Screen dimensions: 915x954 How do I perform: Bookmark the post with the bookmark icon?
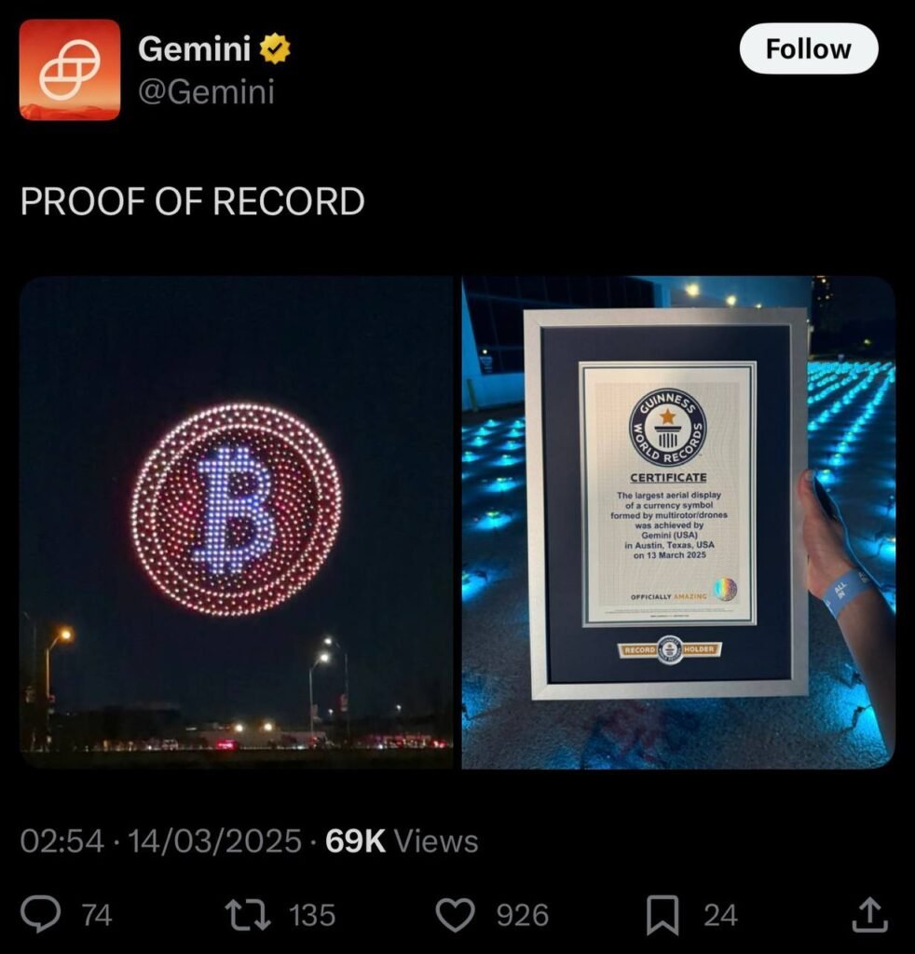coord(662,915)
